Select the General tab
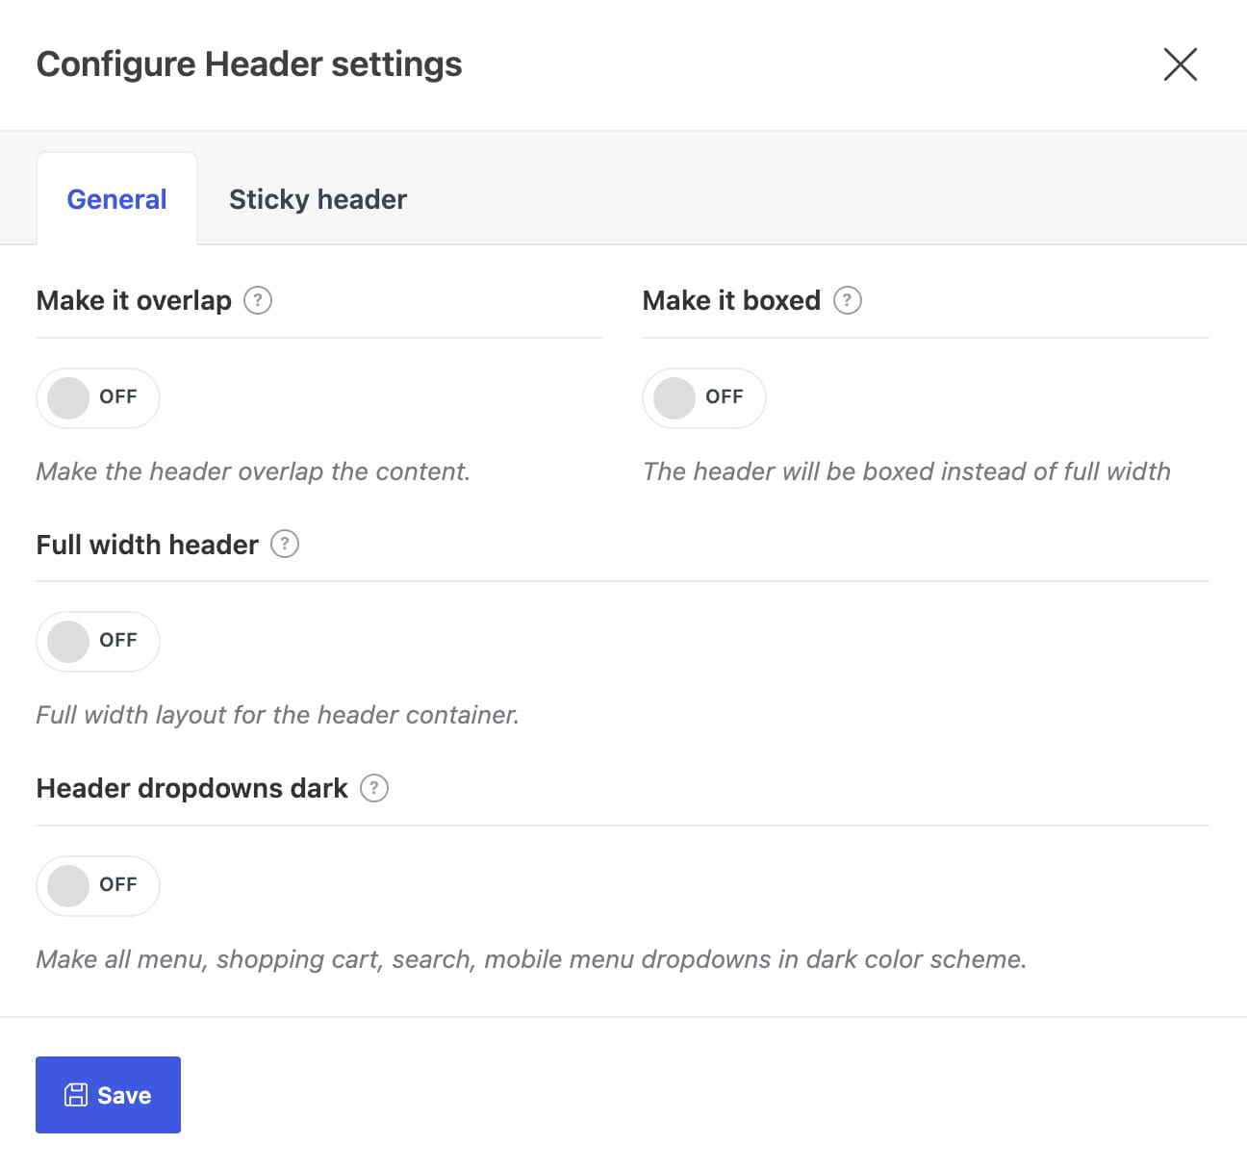Screen dimensions: 1247x1170 [116, 199]
